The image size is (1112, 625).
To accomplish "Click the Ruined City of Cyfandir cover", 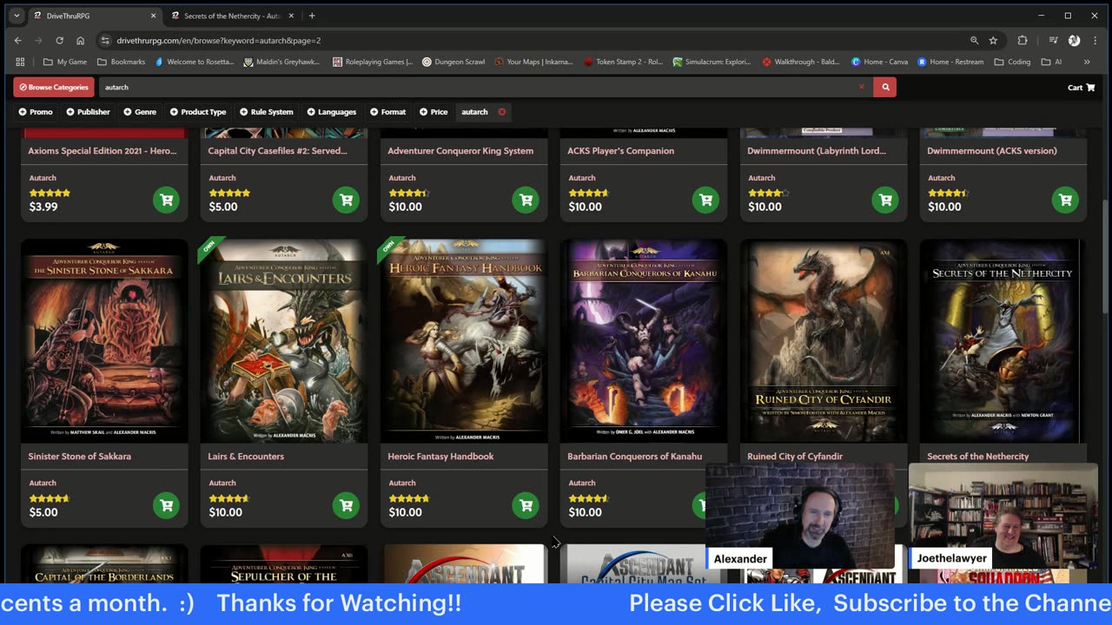I will 824,340.
